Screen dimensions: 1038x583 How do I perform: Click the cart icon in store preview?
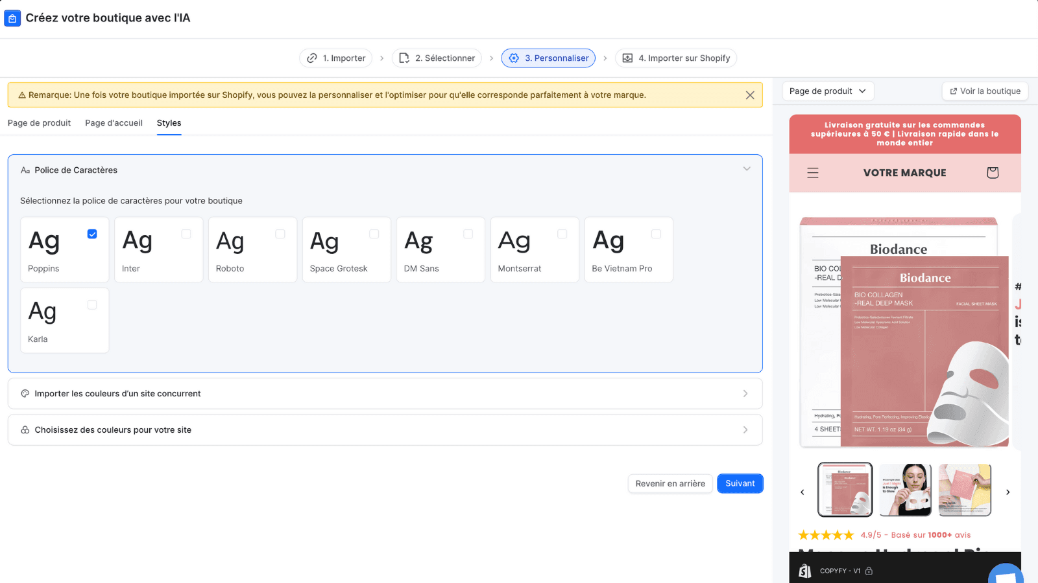(992, 173)
